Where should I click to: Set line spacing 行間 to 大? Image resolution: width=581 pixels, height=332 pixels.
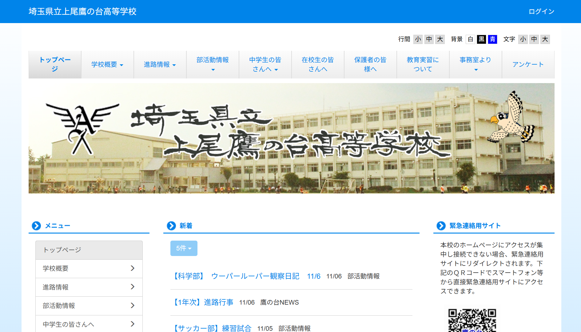point(440,39)
